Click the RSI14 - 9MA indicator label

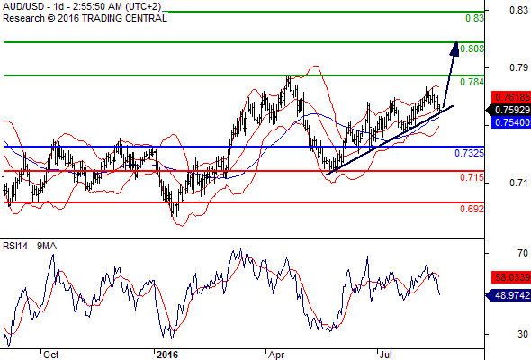coord(30,246)
